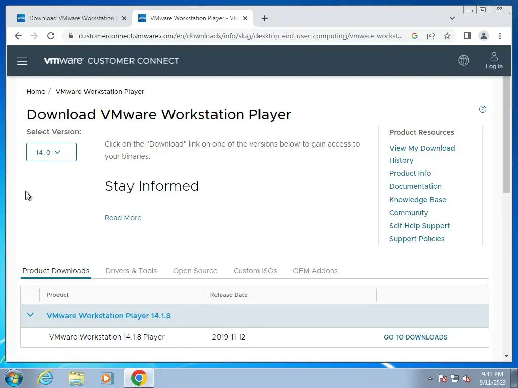The width and height of the screenshot is (518, 388).
Task: Click the taskbar clock showing 9:41 PM
Action: 492,378
